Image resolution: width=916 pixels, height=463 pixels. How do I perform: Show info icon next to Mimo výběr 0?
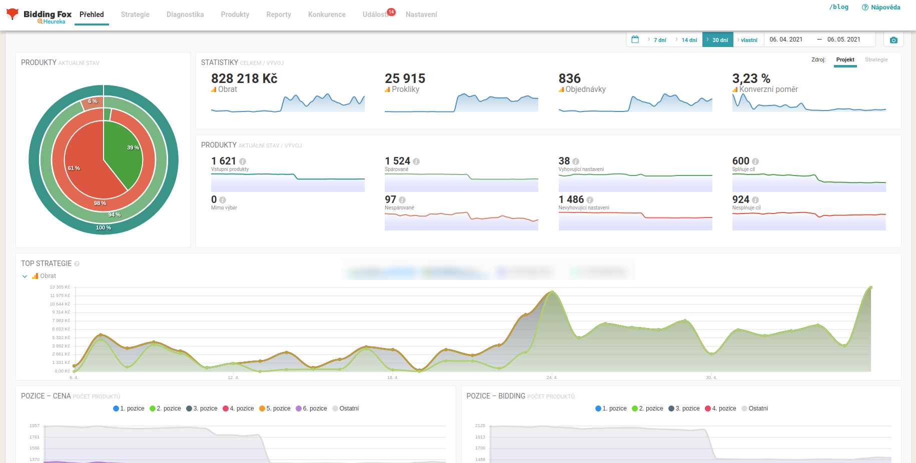pyautogui.click(x=223, y=200)
